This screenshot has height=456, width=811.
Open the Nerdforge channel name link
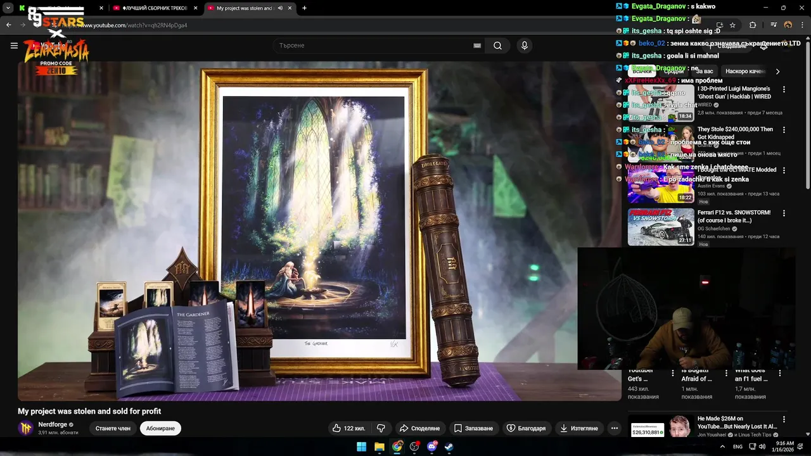click(53, 424)
